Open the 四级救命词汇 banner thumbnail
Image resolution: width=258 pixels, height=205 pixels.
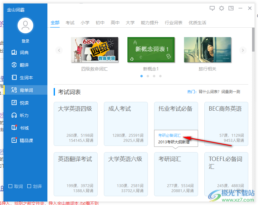point(94,50)
